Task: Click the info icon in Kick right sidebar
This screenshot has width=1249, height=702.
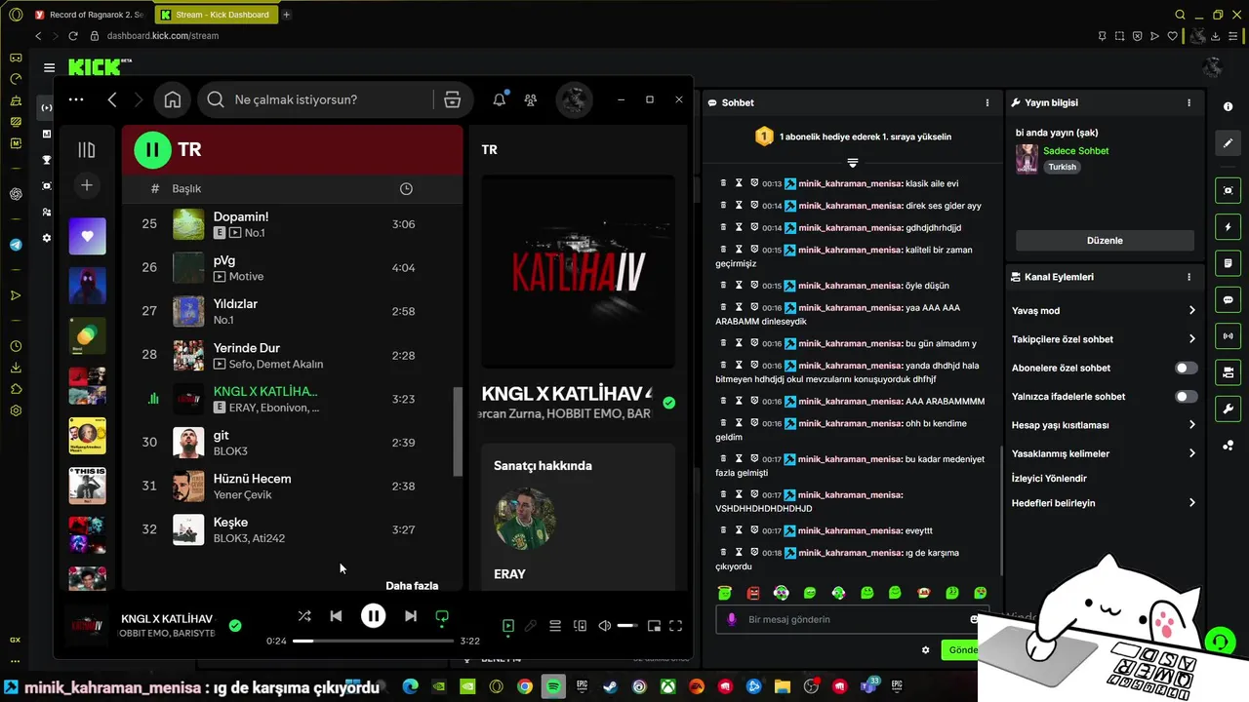Action: 1228,106
